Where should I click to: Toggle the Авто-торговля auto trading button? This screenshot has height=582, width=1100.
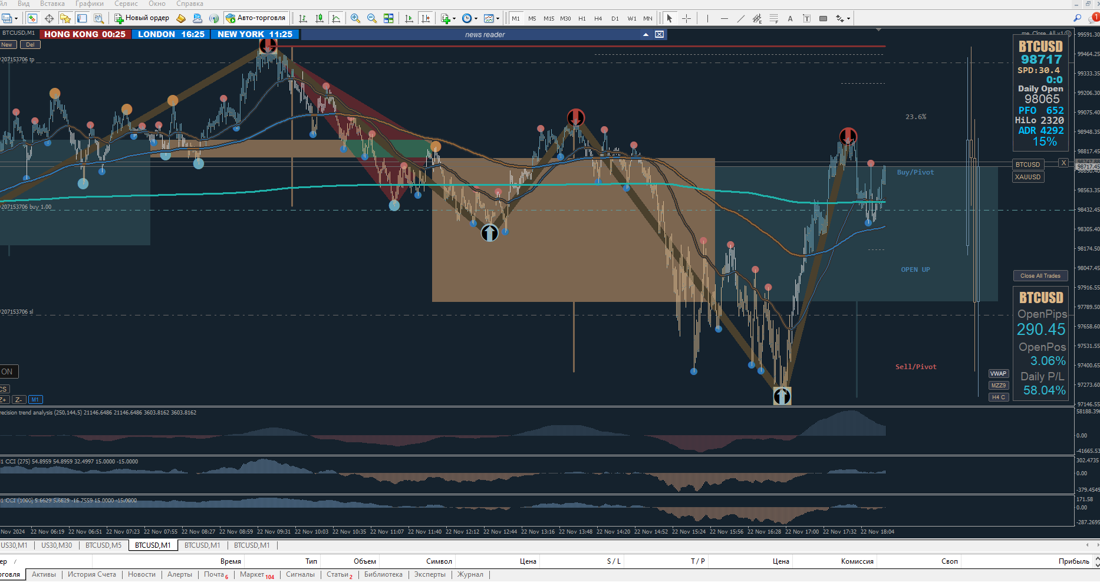256,18
